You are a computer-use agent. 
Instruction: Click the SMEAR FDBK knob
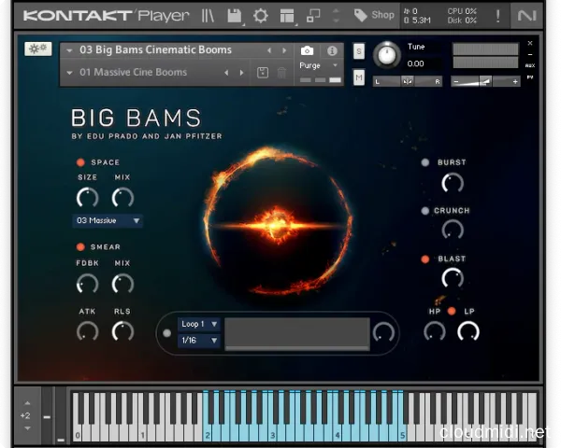tap(87, 284)
